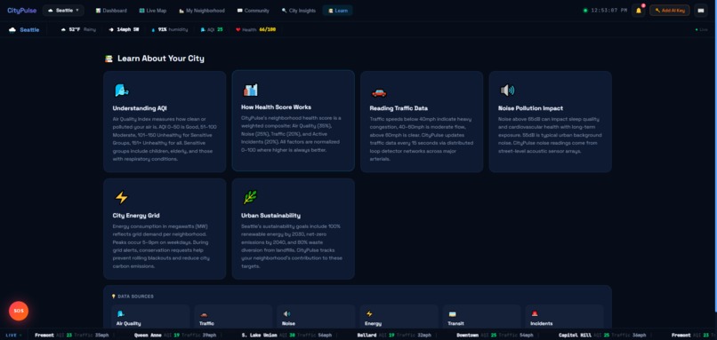
Task: Open the My Neighborhood tab
Action: pos(202,11)
